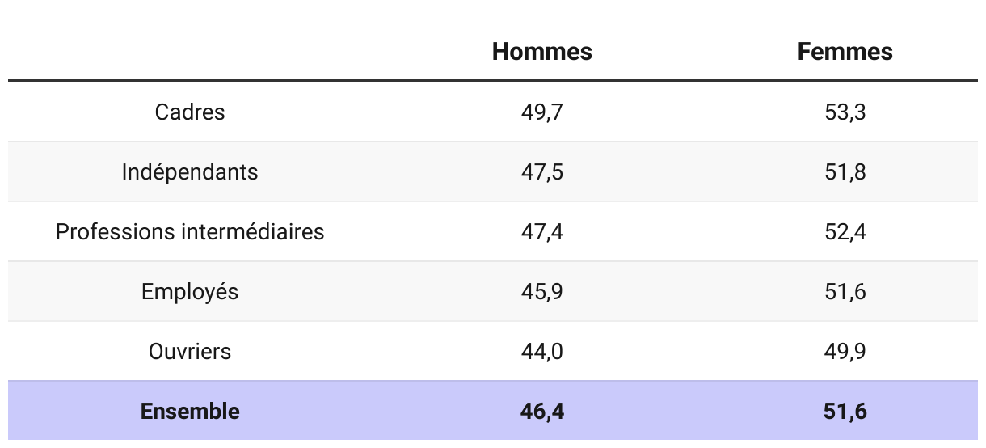The width and height of the screenshot is (986, 448).
Task: Click the Ensemble Hommes total 46,4
Action: tap(541, 411)
